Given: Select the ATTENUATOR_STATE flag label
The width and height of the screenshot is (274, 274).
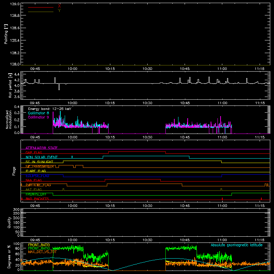Looking at the screenshot, I should [x=41, y=148].
